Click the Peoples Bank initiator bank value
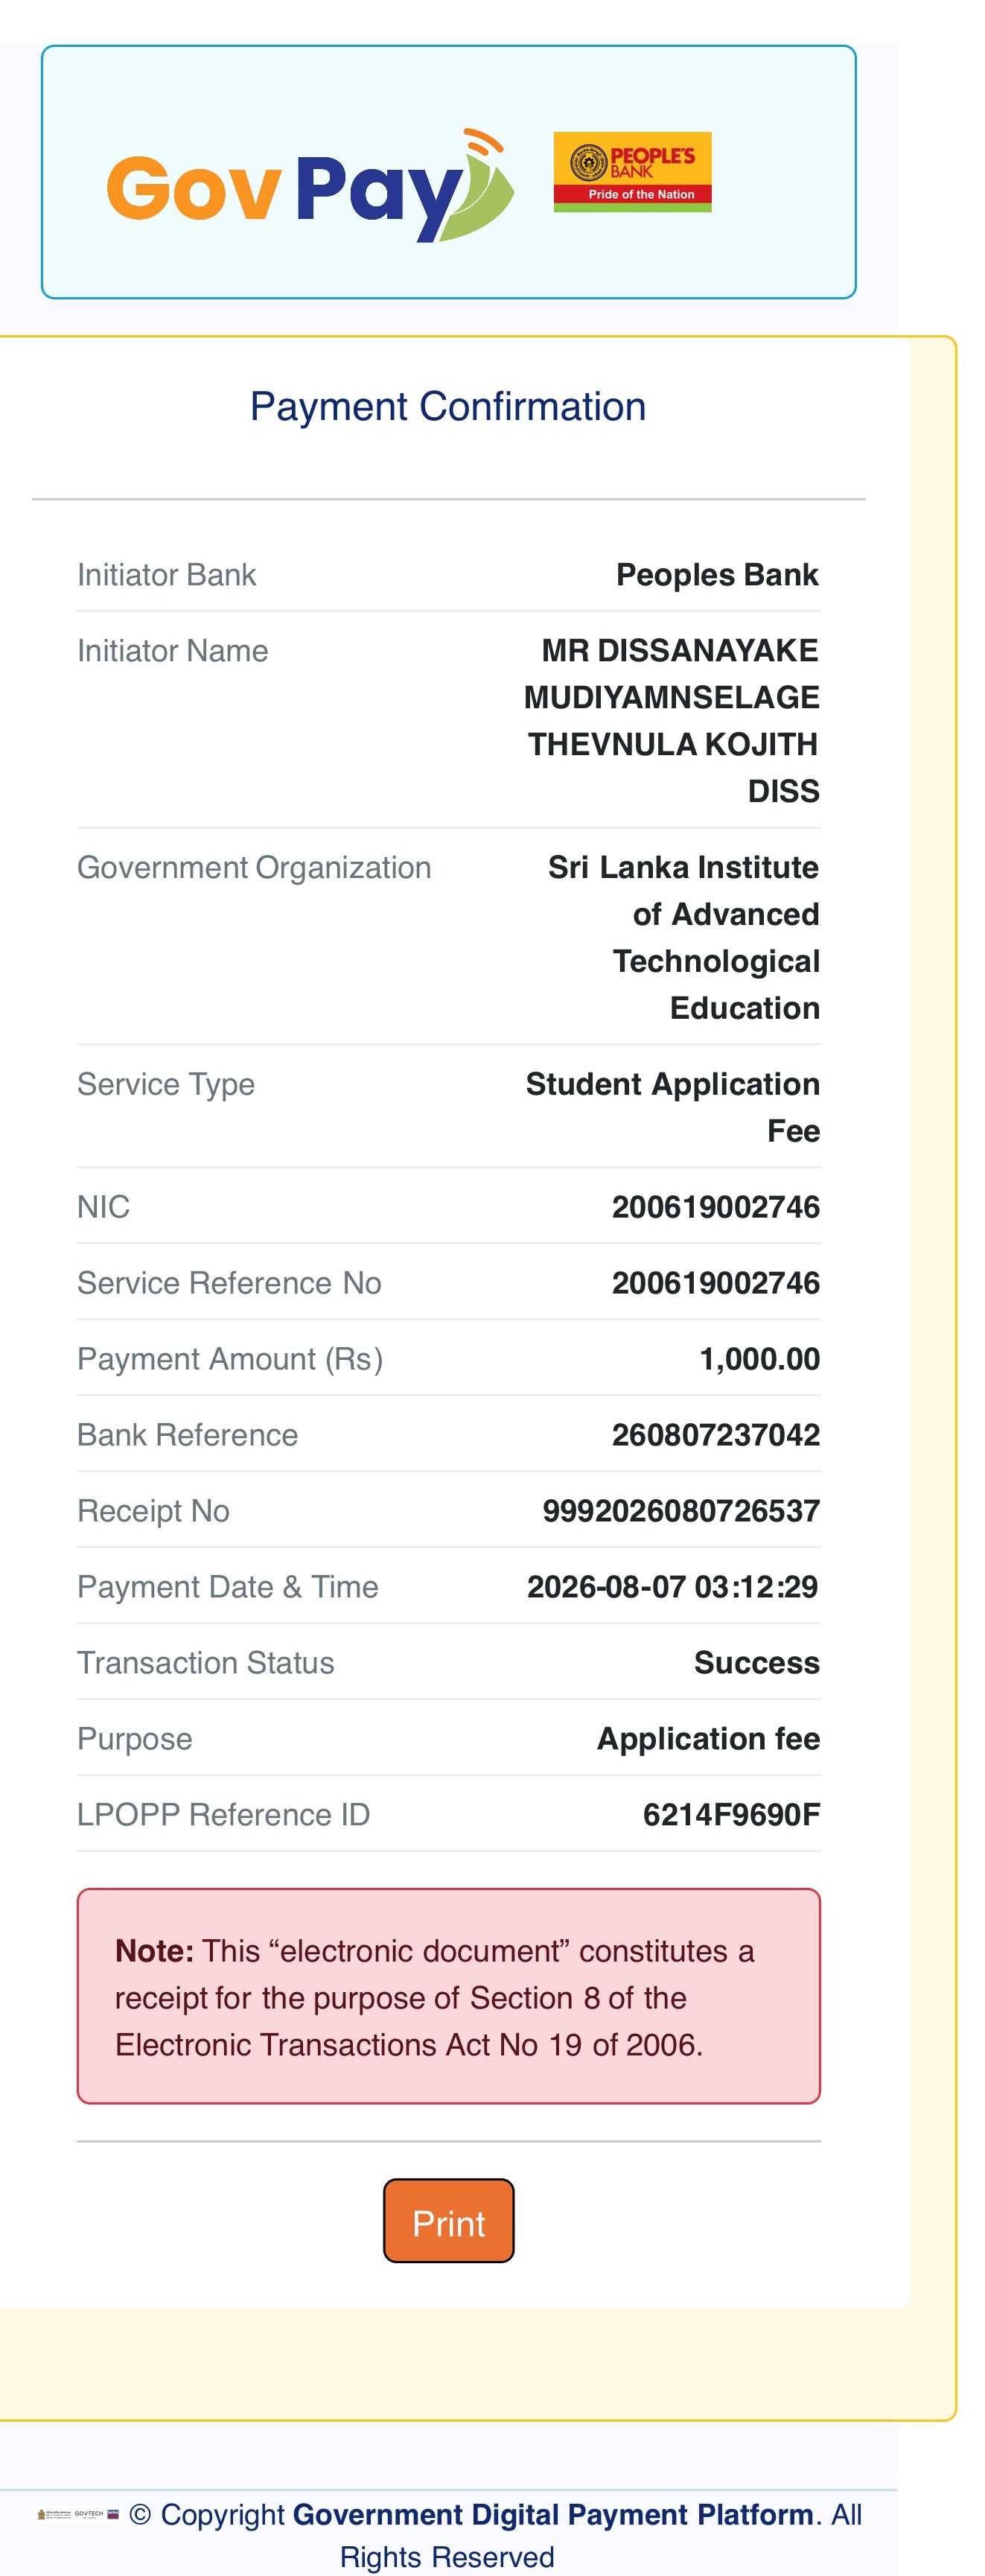Image resolution: width=985 pixels, height=2576 pixels. 717,575
